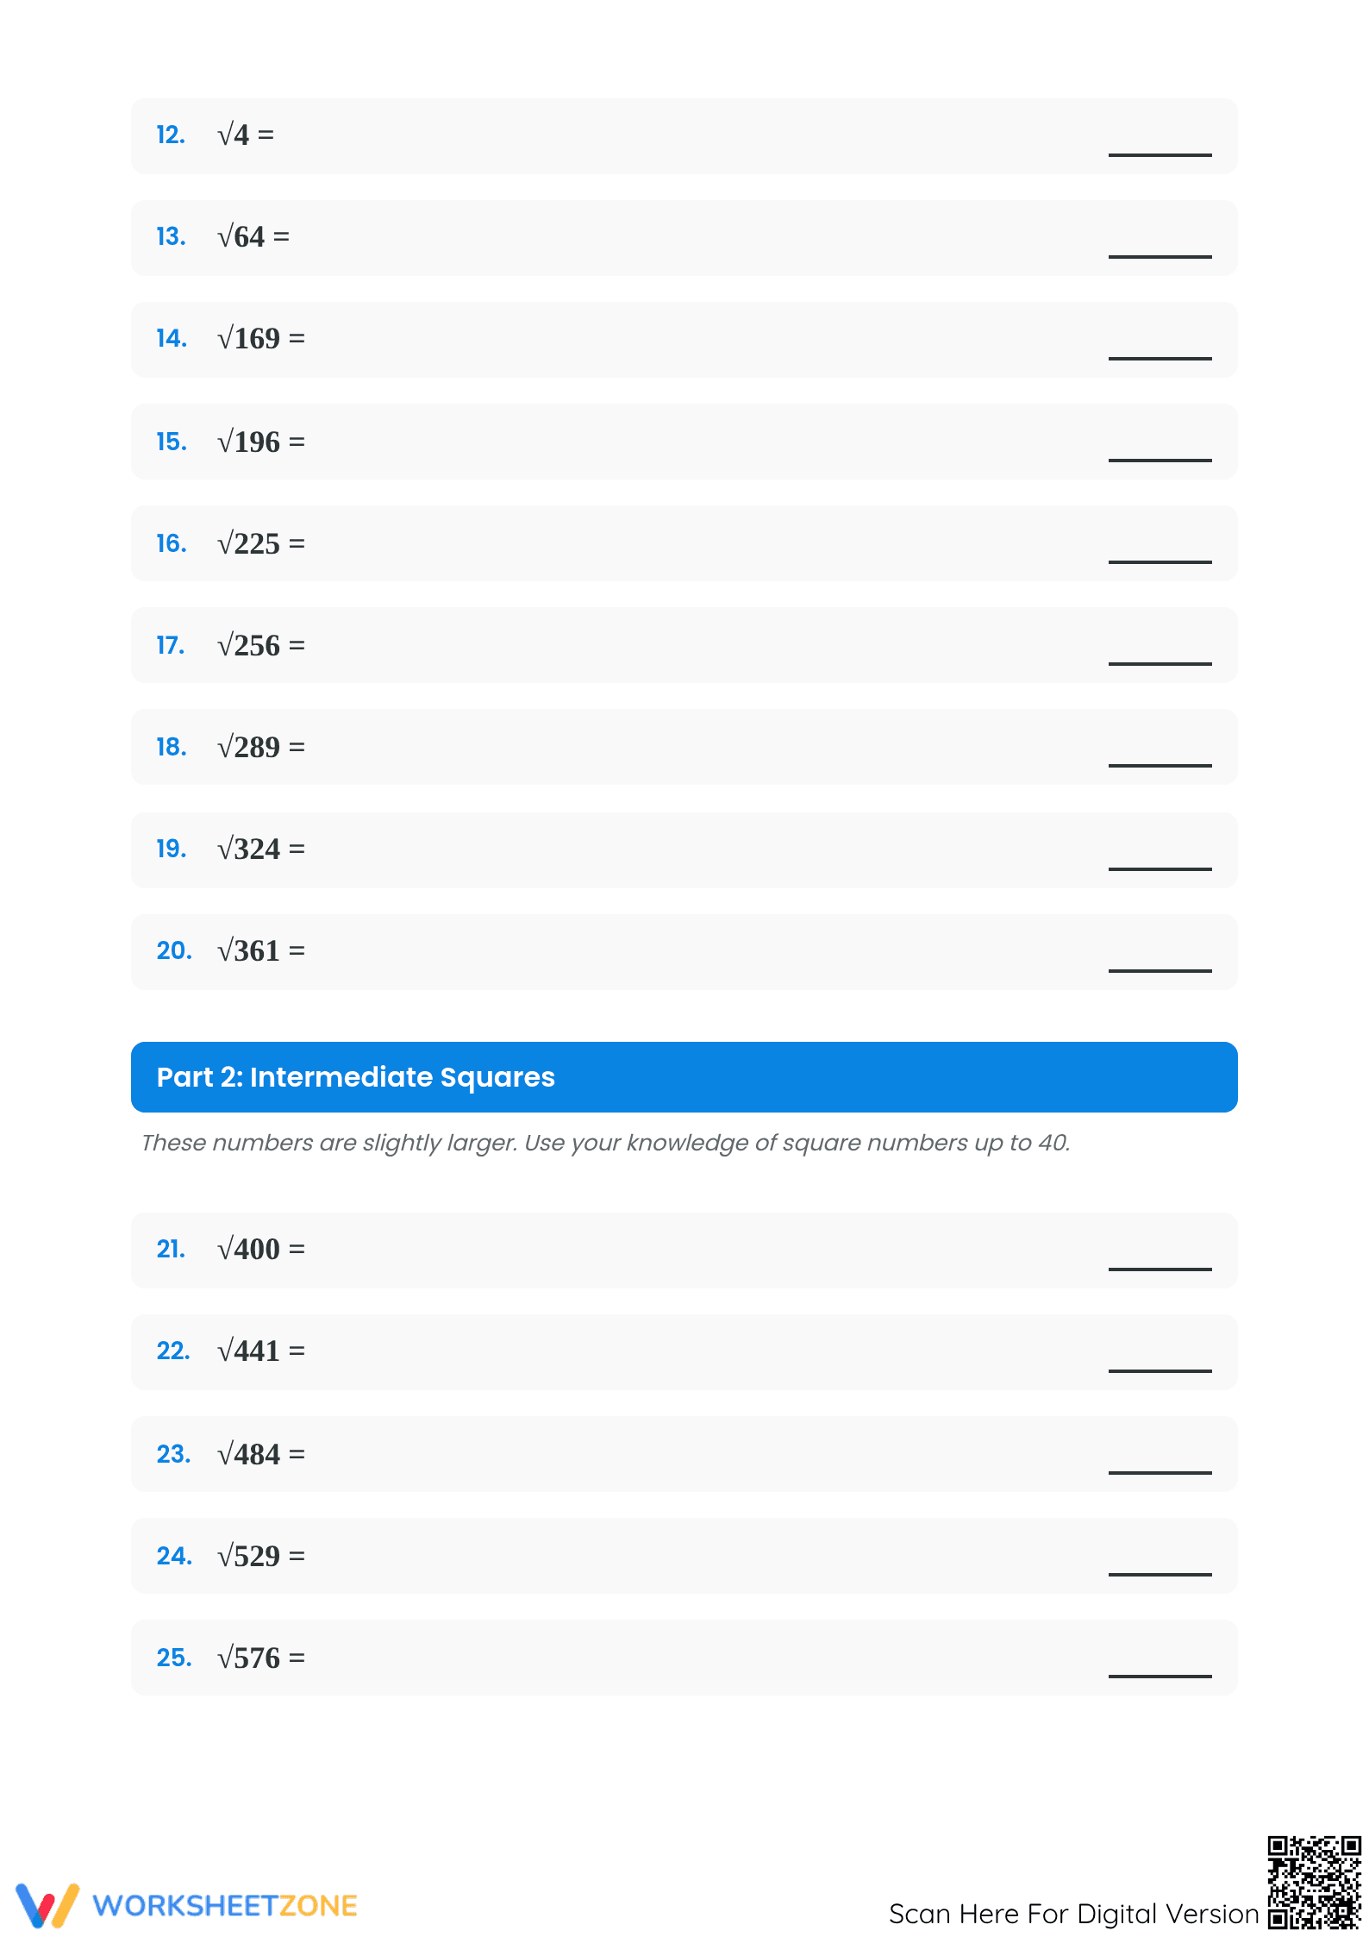Select answer blank for √225
Image resolution: width=1369 pixels, height=1937 pixels.
(1160, 561)
